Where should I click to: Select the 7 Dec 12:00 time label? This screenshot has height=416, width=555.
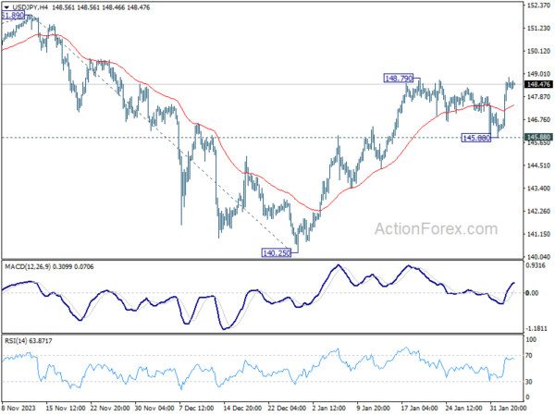click(196, 408)
